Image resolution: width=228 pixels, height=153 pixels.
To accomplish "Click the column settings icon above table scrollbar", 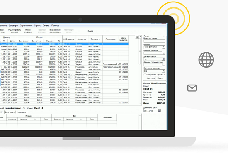I will (x=137, y=37).
